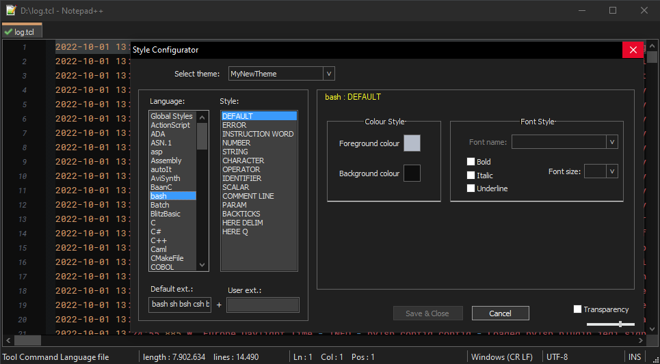Screen dimensions: 660x364
Task: Click the User ext. input field
Action: tap(263, 305)
